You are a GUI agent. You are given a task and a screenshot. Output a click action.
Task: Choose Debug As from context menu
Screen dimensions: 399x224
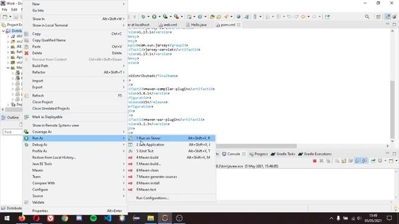[x=75, y=144]
